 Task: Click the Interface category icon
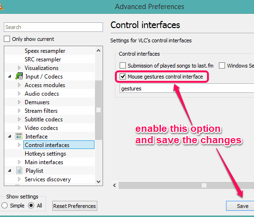[19, 136]
